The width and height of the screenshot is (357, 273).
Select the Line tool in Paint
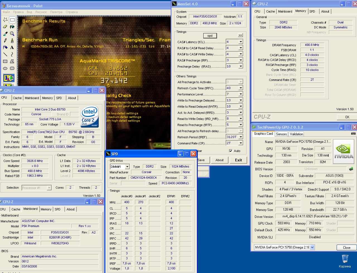point(5,55)
